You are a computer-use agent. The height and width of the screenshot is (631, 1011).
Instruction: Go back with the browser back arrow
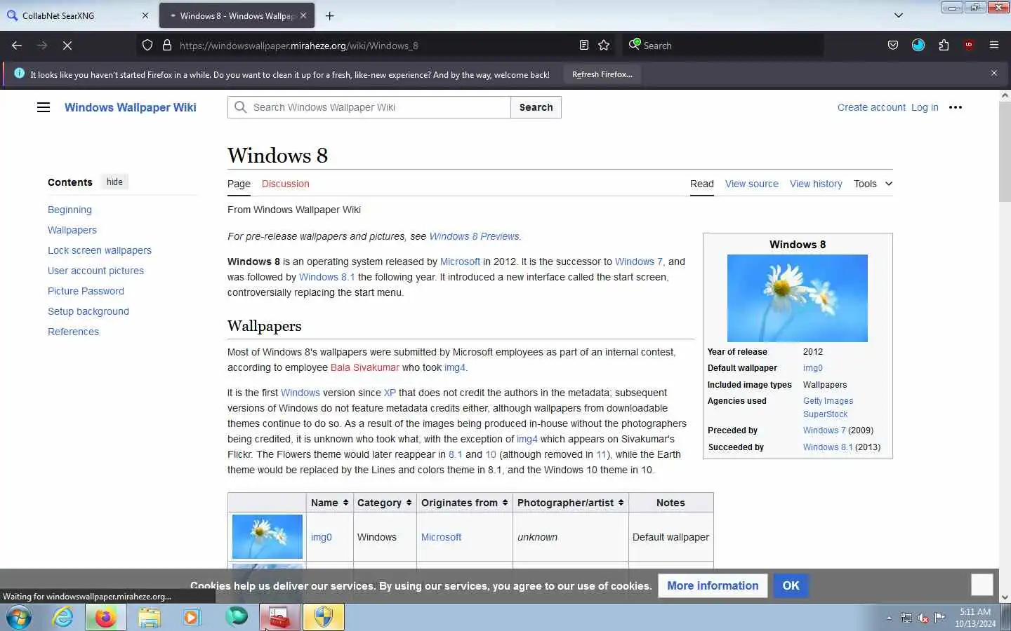[x=17, y=46]
